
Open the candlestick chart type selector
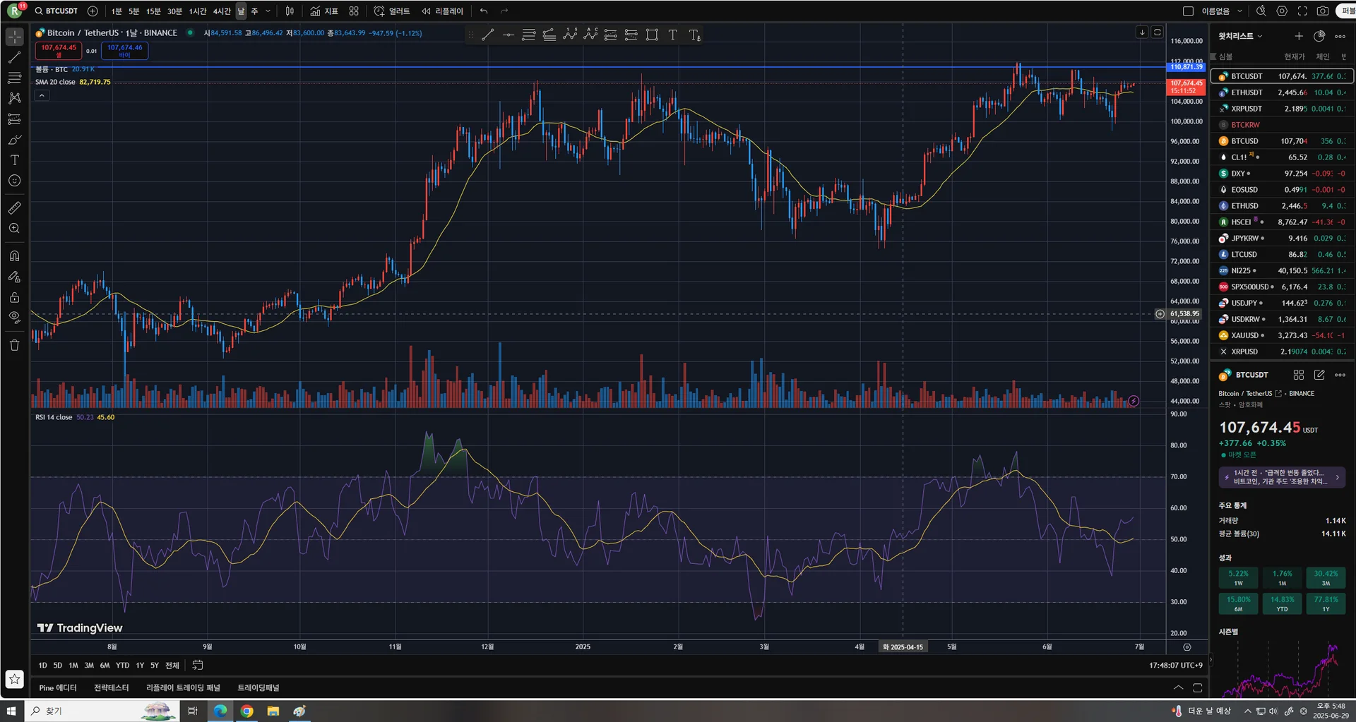(290, 11)
